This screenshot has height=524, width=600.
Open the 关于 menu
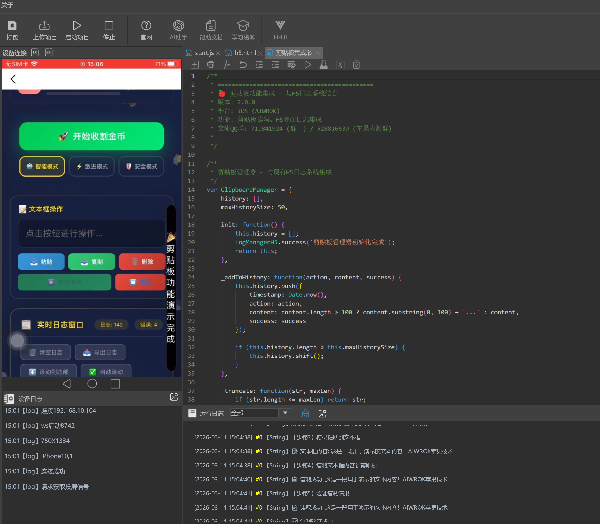(x=7, y=5)
